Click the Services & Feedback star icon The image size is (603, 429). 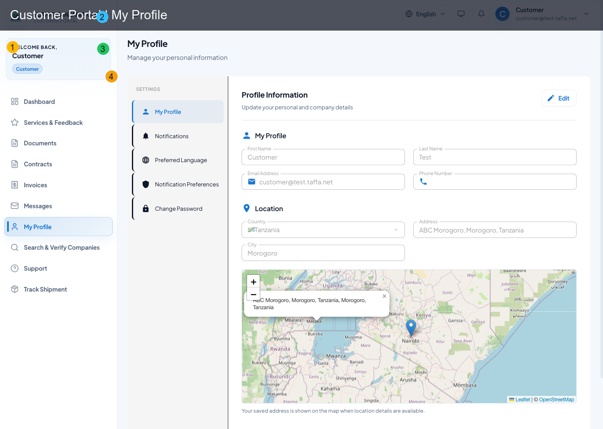(x=15, y=122)
